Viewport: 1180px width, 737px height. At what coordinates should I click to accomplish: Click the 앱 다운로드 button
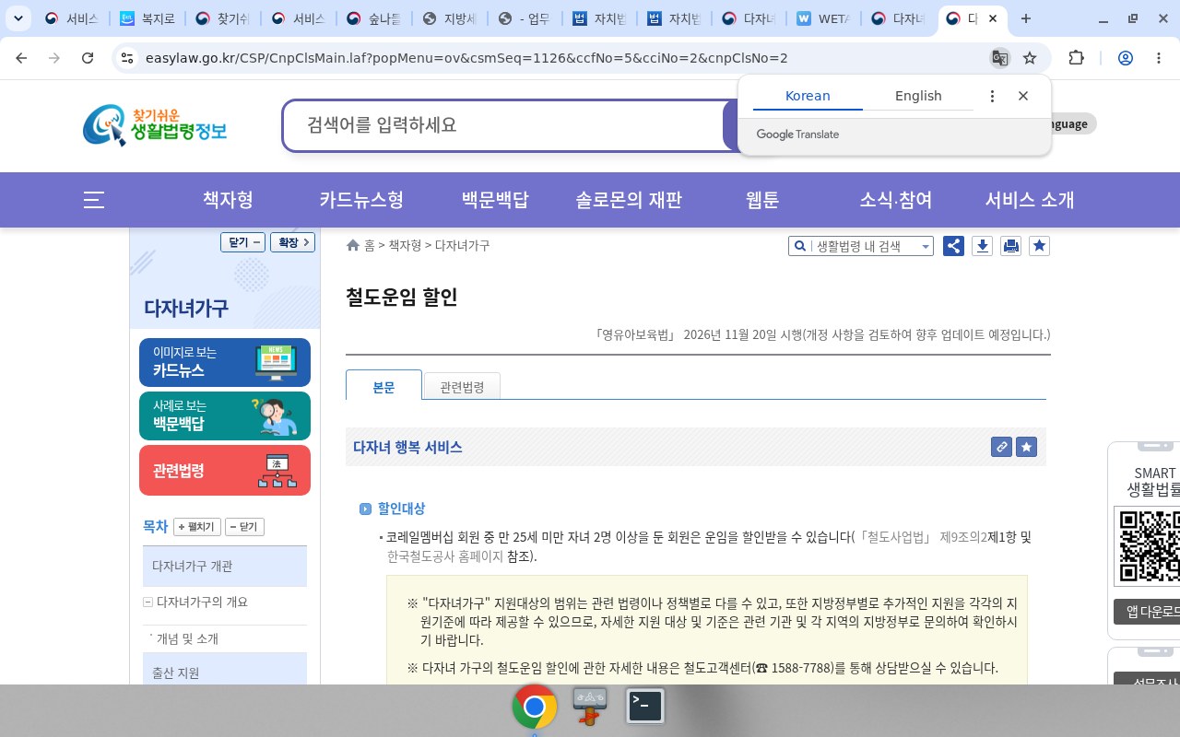point(1147,612)
